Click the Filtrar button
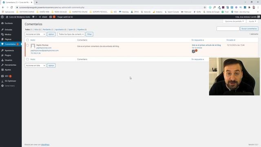Image resolution: width=261 pixels, height=147 pixels. click(x=89, y=34)
